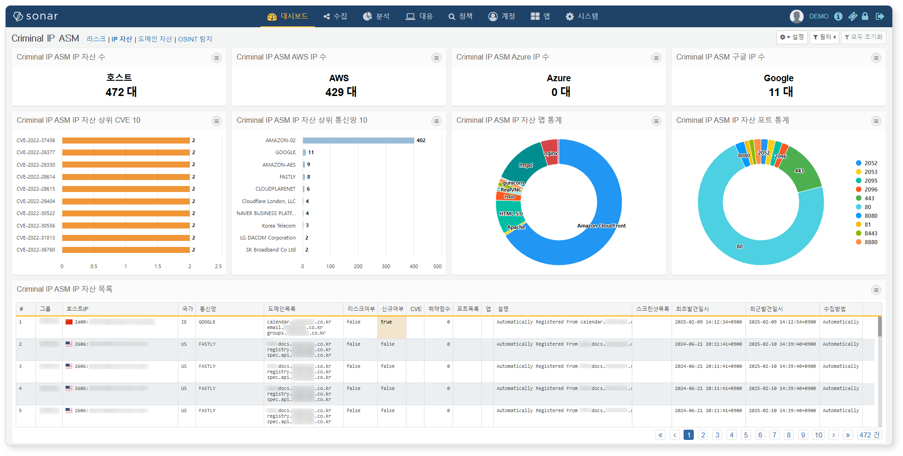Toggle port 2096 legend entry
The image size is (903, 456).
pyautogui.click(x=867, y=190)
